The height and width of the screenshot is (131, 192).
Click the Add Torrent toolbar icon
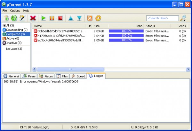click(6, 18)
